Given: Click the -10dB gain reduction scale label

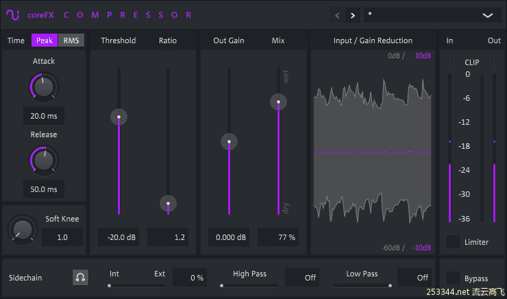Looking at the screenshot, I should coord(421,248).
